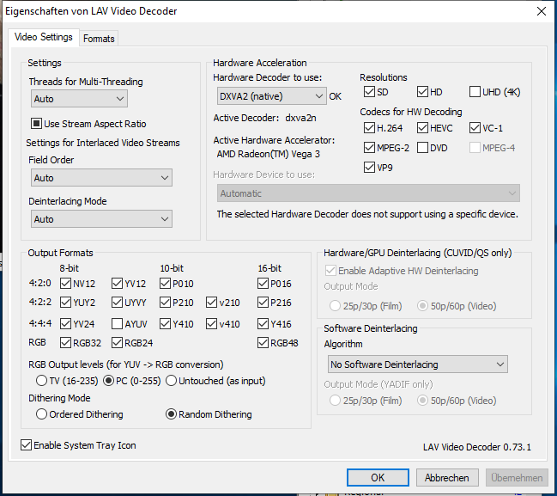Disable Enable System Tray Icon checkbox
The width and height of the screenshot is (557, 496).
pyautogui.click(x=27, y=445)
